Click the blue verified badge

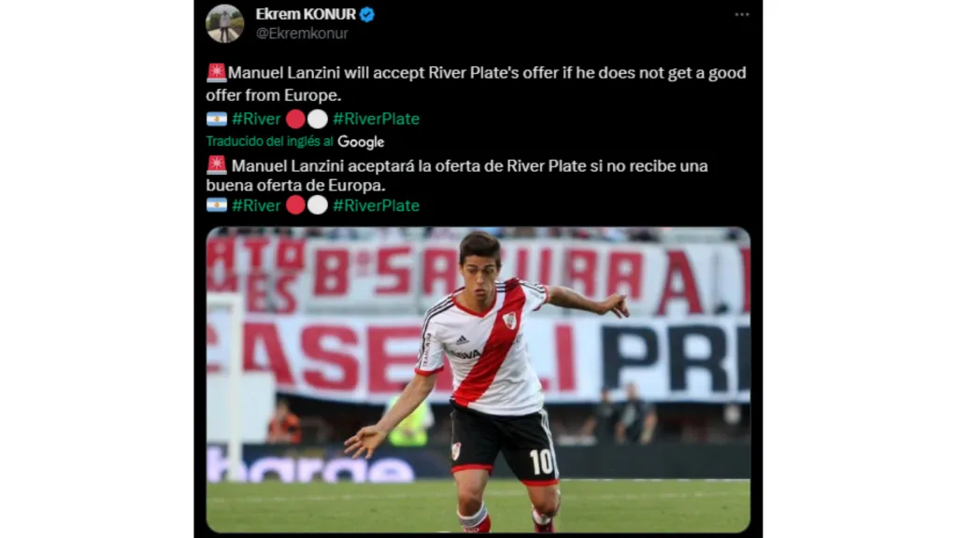pos(366,14)
